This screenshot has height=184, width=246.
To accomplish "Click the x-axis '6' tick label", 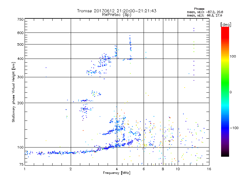I will click(x=144, y=169).
